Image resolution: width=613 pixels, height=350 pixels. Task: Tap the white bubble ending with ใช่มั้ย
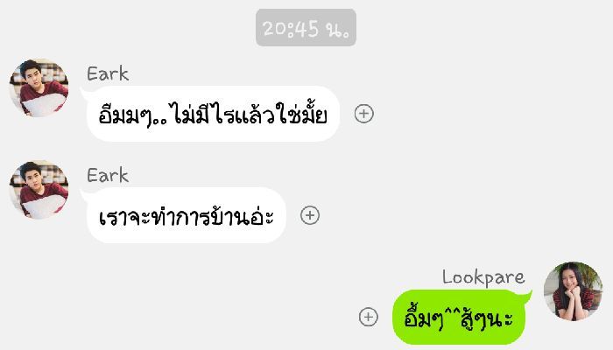[x=213, y=114]
